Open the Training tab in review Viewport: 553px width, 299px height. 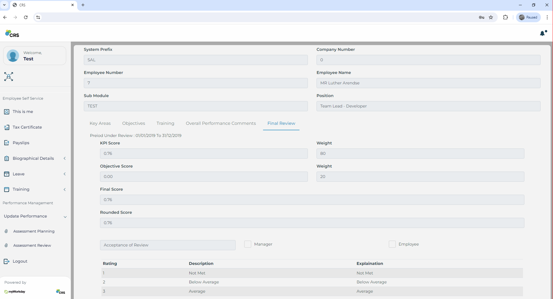point(165,123)
